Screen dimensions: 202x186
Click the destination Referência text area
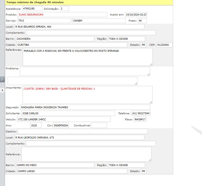pyautogui.click(x=86, y=154)
